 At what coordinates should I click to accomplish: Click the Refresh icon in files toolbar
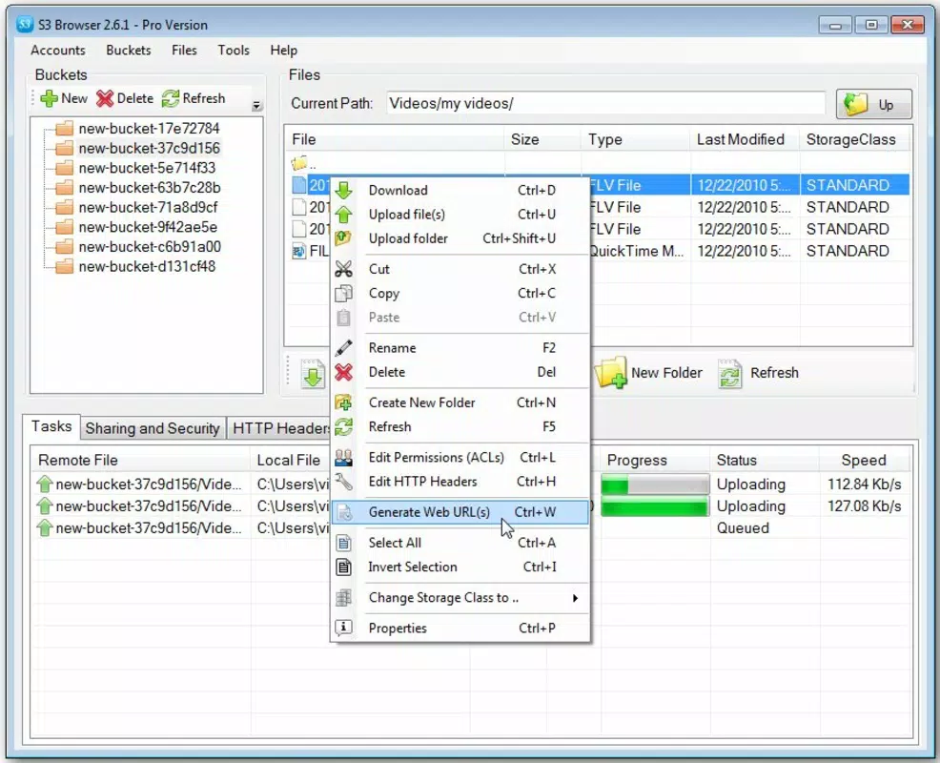pos(729,374)
